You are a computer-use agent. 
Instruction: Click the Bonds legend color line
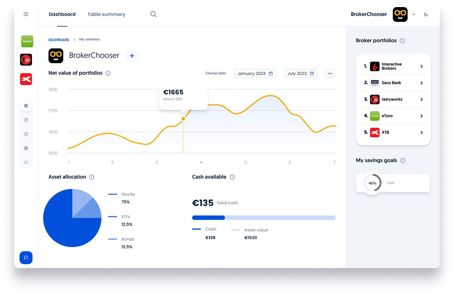pos(113,239)
